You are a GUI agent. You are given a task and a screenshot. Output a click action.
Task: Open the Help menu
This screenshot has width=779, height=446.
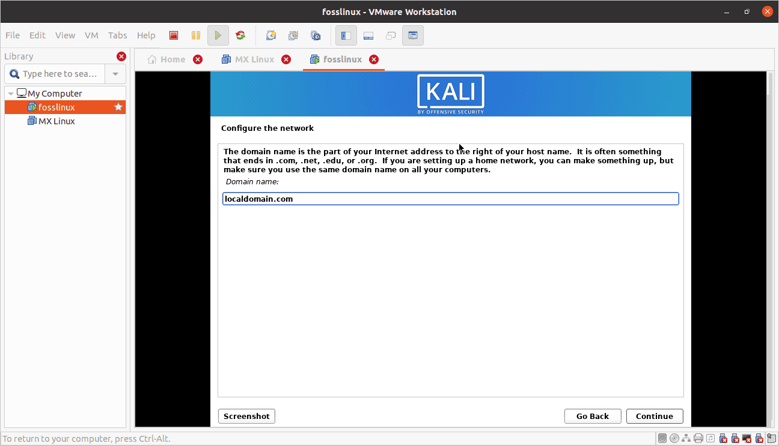click(146, 35)
